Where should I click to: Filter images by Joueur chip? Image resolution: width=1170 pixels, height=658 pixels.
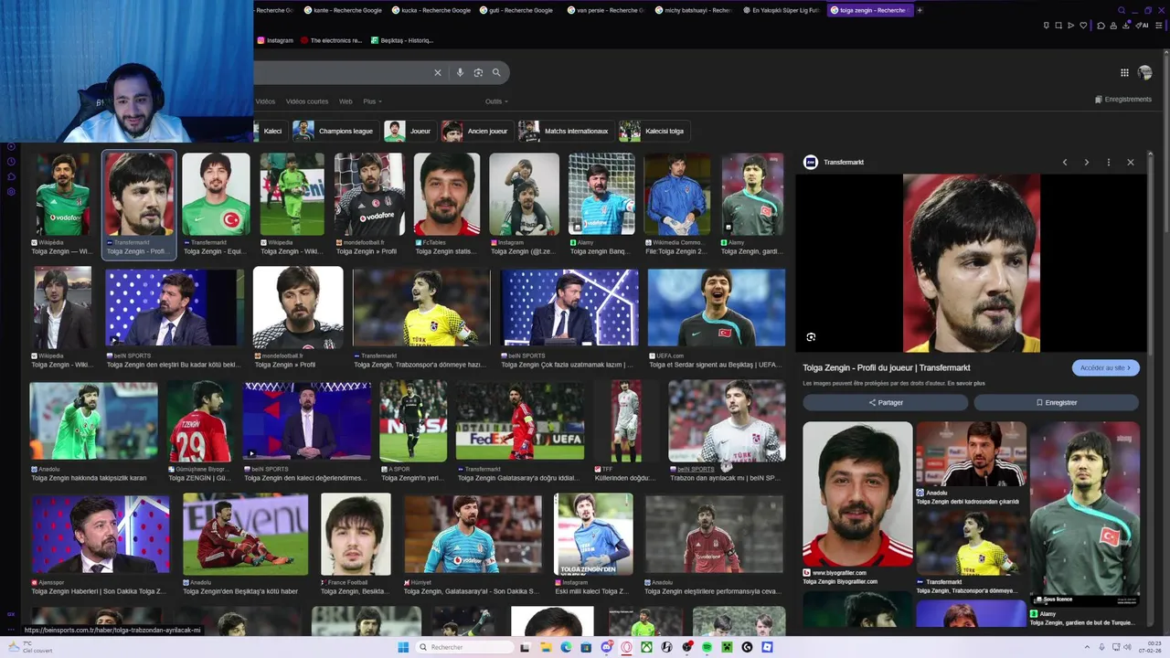click(409, 131)
